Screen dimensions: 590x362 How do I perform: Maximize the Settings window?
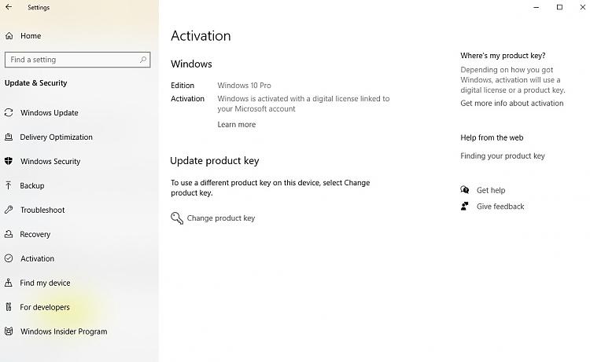coord(559,7)
